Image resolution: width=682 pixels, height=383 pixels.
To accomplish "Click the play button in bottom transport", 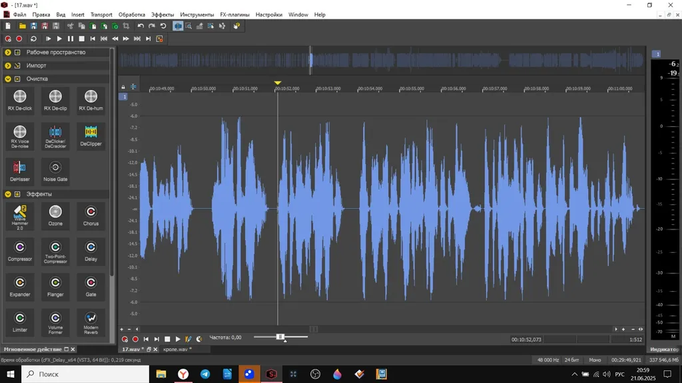I will (177, 339).
